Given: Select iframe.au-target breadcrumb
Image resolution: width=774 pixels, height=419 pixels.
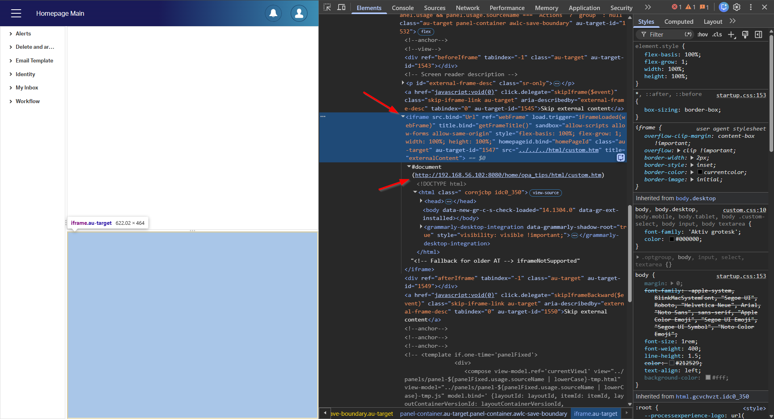Looking at the screenshot, I should 595,414.
